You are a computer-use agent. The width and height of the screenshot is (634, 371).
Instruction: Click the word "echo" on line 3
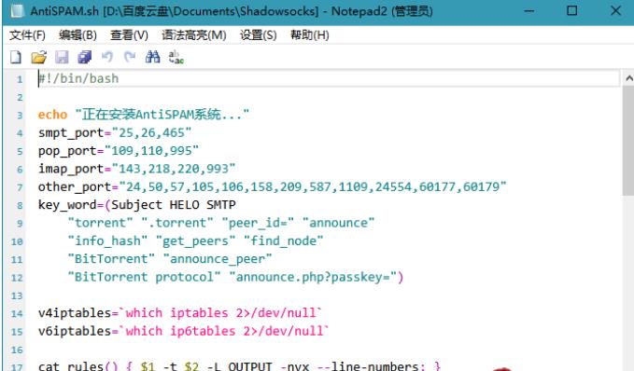pyautogui.click(x=52, y=115)
